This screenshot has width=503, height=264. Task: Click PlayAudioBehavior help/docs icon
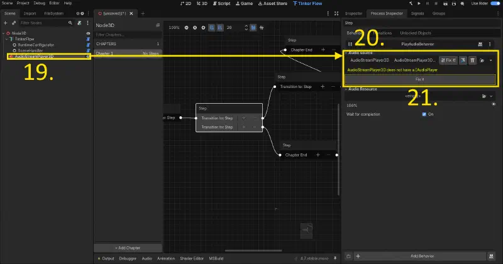coord(480,44)
